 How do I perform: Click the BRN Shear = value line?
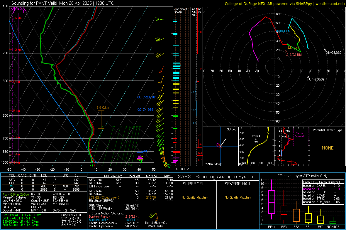tap(114, 205)
